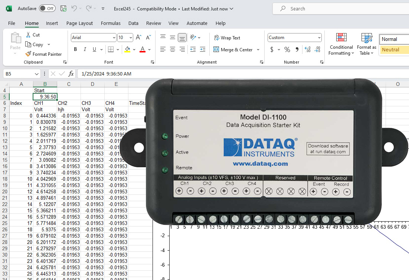Apply red Font Color
Viewport: 409px width, 280px height.
(x=143, y=49)
